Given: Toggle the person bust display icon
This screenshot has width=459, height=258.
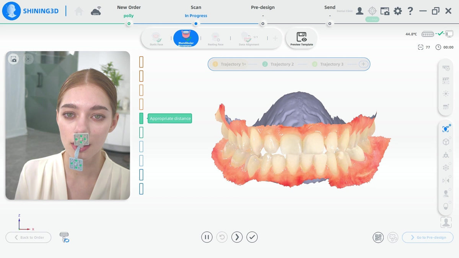Looking at the screenshot, I should [446, 193].
